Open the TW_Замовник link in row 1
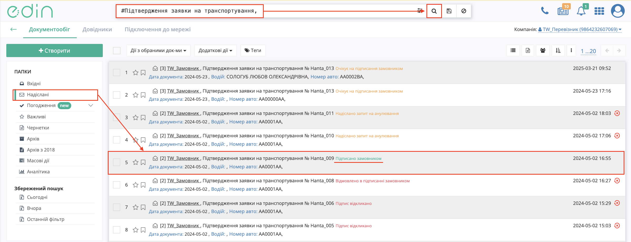The height and width of the screenshot is (242, 631). [183, 68]
